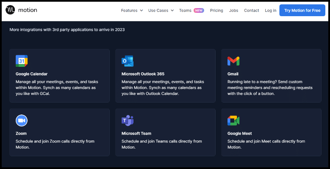Click the Outlook Calendar description text
This screenshot has height=169, width=330.
[x=163, y=88]
